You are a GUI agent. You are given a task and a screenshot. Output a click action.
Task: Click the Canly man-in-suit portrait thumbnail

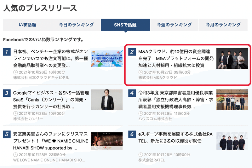[107, 100]
